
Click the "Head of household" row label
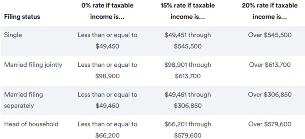[31, 124]
